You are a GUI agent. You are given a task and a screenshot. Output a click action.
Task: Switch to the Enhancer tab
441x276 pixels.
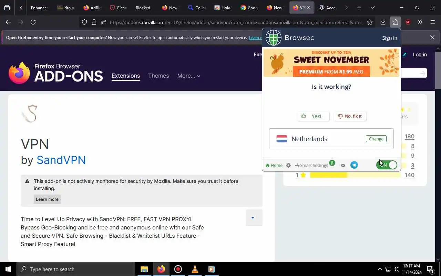pos(39,8)
